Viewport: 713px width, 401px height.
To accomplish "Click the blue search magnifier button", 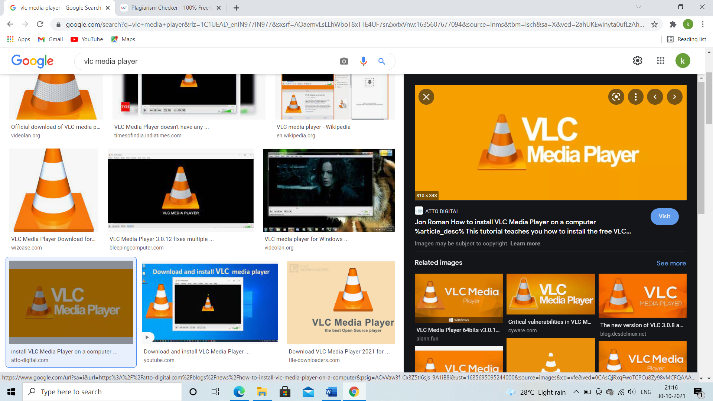I will point(381,61).
